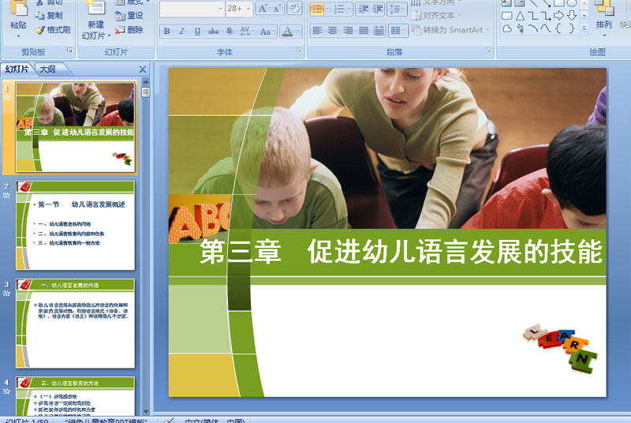631x423 pixels.
Task: Click the slide title 第三章 促进幼儿语言发展的技能
Action: (401, 252)
